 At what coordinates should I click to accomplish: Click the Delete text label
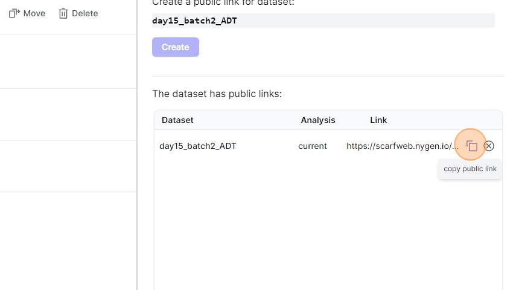coord(84,13)
